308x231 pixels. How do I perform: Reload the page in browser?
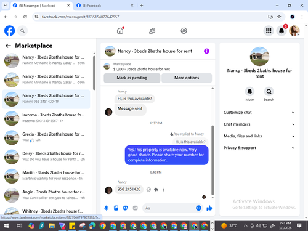25,17
